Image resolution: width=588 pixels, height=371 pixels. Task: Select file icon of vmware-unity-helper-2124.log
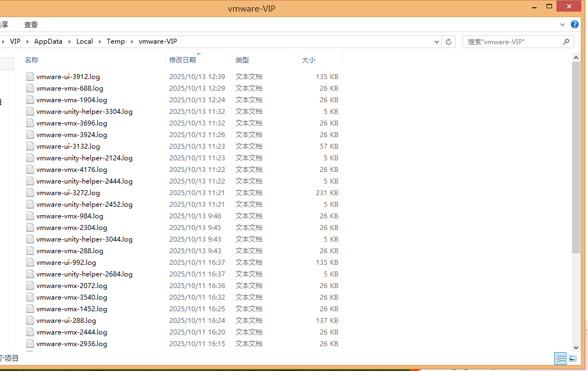point(30,158)
